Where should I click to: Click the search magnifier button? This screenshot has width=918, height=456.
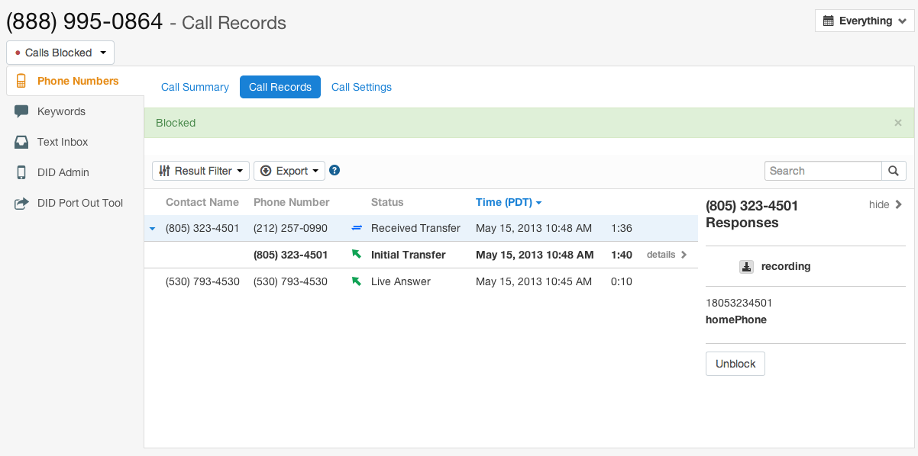[x=894, y=171]
